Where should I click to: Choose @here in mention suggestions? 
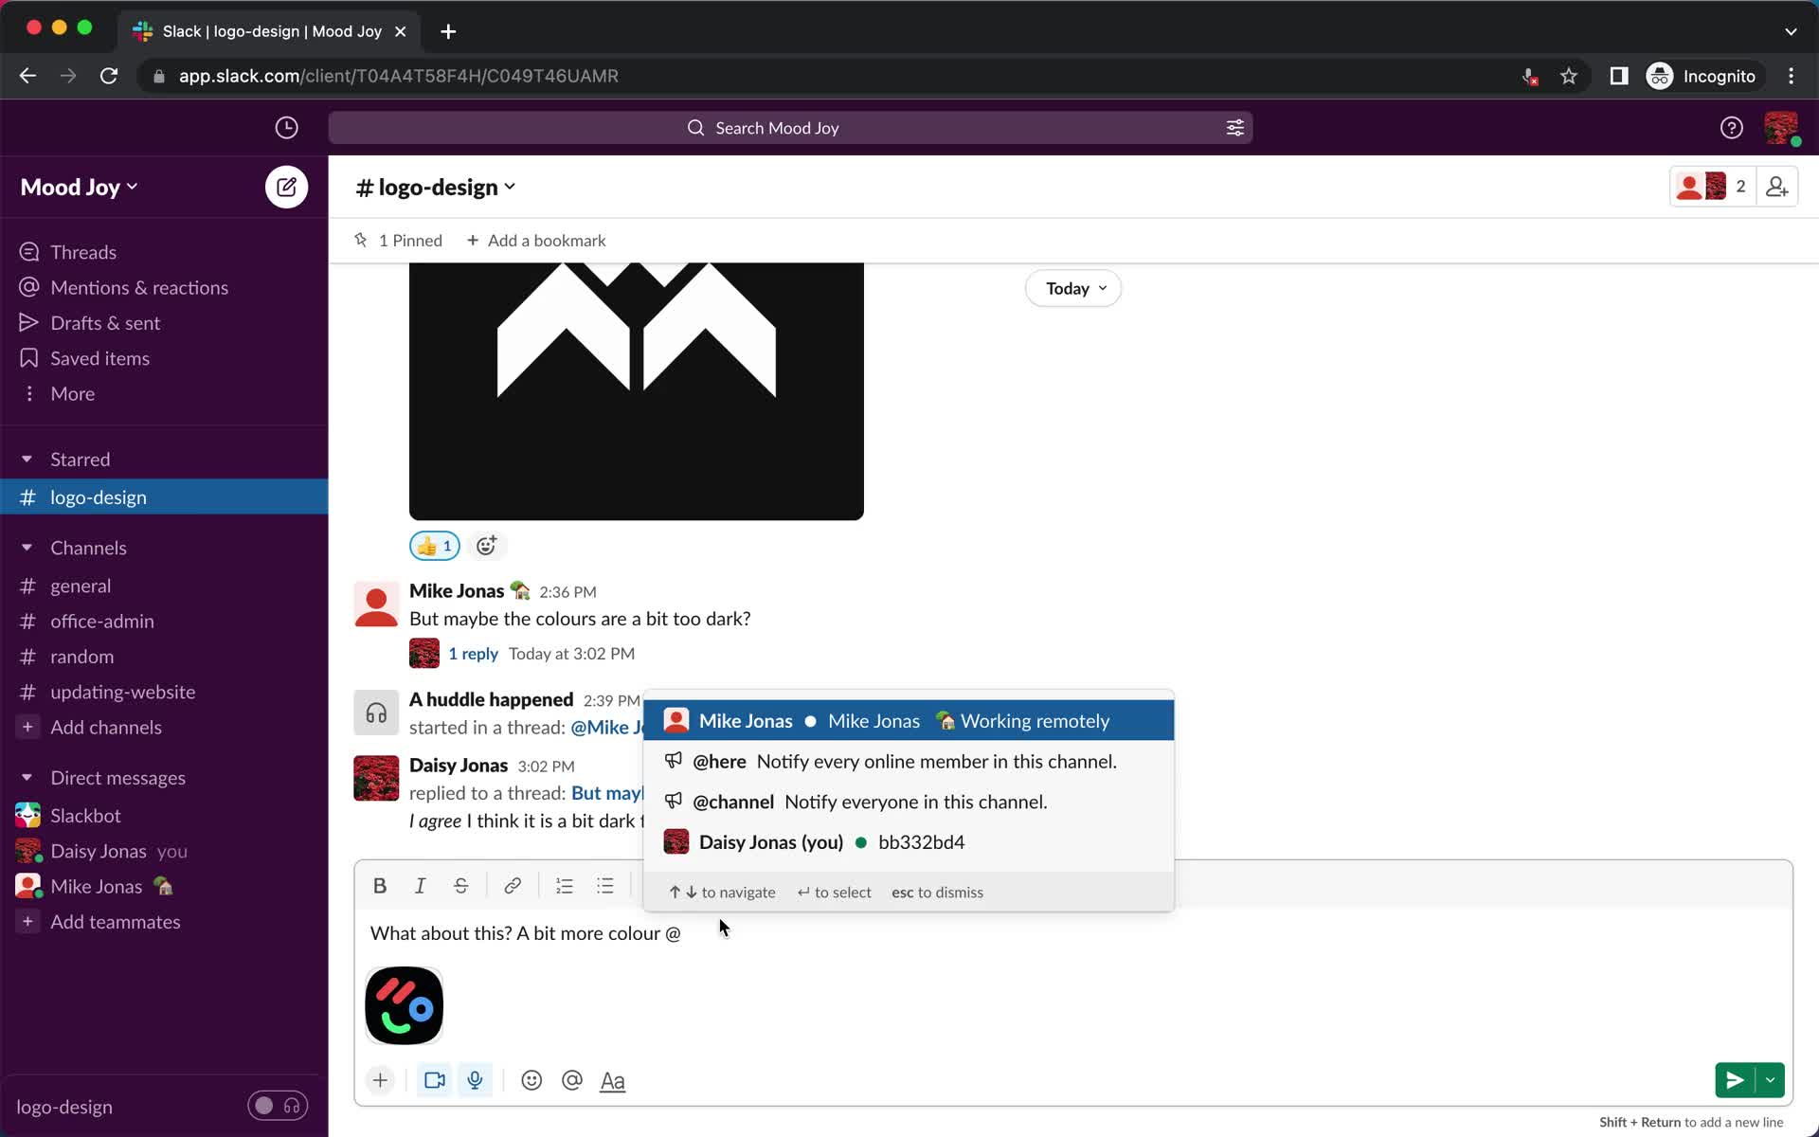click(909, 762)
